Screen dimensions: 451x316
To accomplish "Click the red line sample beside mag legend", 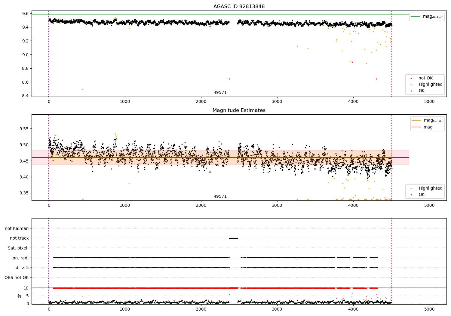I will click(x=416, y=127).
